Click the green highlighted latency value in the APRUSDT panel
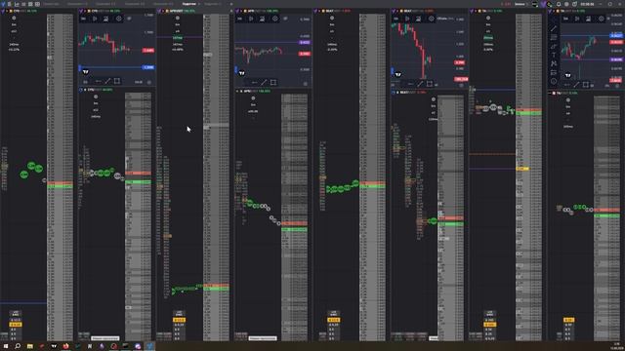Image resolution: width=625 pixels, height=351 pixels. coord(178,38)
